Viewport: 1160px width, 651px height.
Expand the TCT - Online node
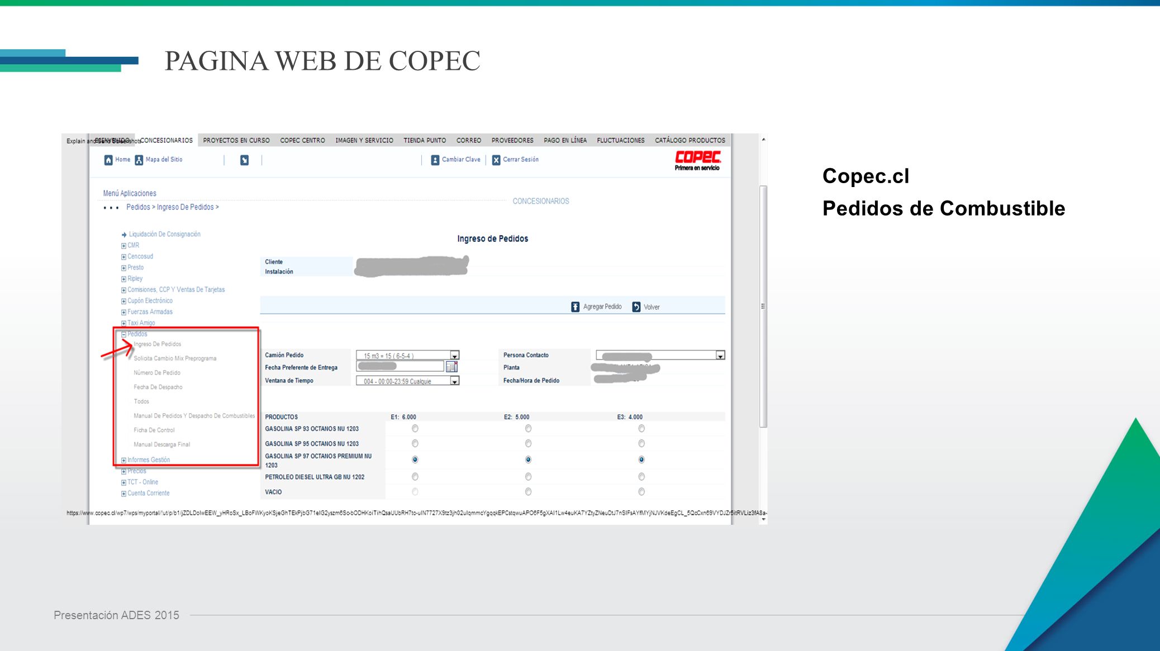(123, 483)
